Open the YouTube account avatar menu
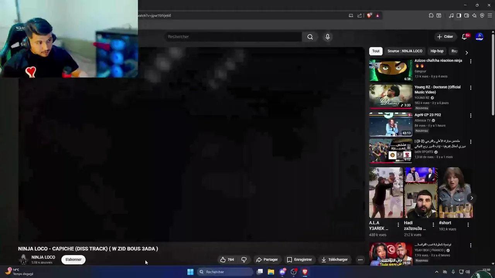495x278 pixels. [x=480, y=37]
